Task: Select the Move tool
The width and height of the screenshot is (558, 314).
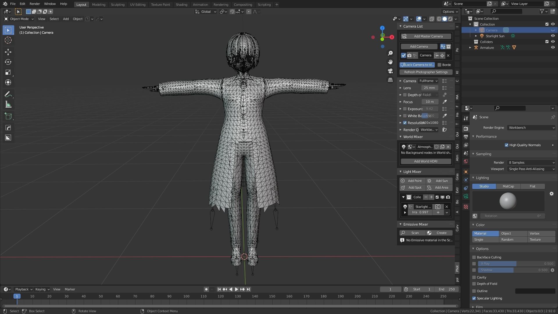Action: 8,52
